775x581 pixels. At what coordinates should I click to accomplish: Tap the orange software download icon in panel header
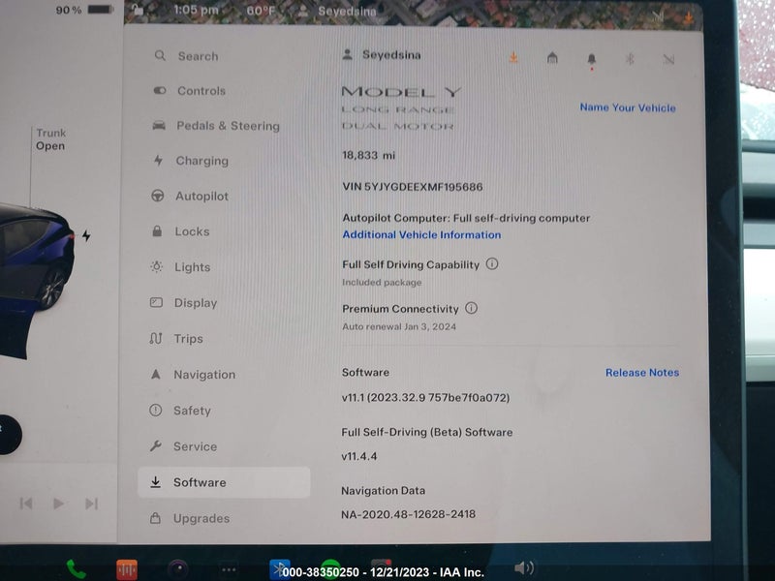[513, 58]
